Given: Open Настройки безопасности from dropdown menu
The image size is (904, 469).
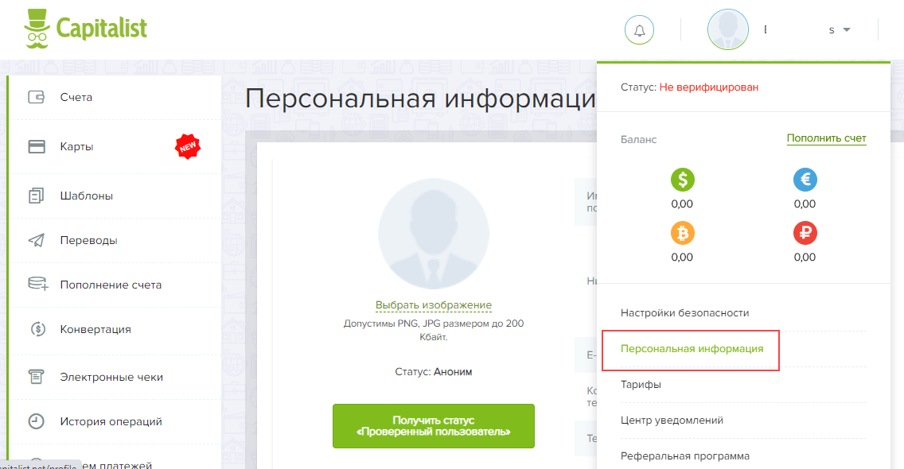Looking at the screenshot, I should pyautogui.click(x=684, y=313).
